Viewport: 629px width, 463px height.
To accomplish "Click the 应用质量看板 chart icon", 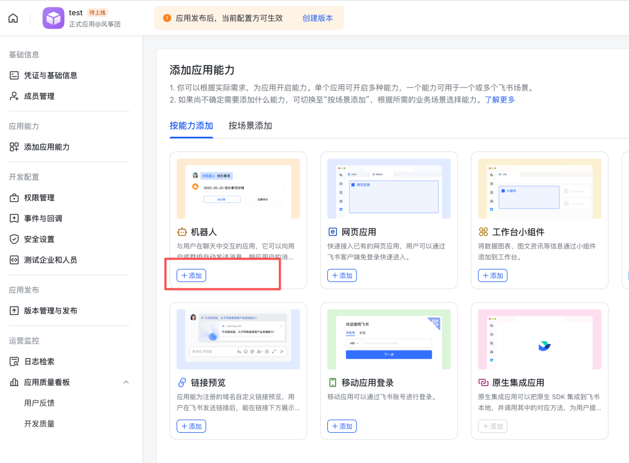I will 14,383.
